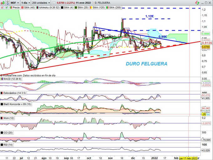Maximize the chart window
Screen dimensions: 213x160
point(206,3)
